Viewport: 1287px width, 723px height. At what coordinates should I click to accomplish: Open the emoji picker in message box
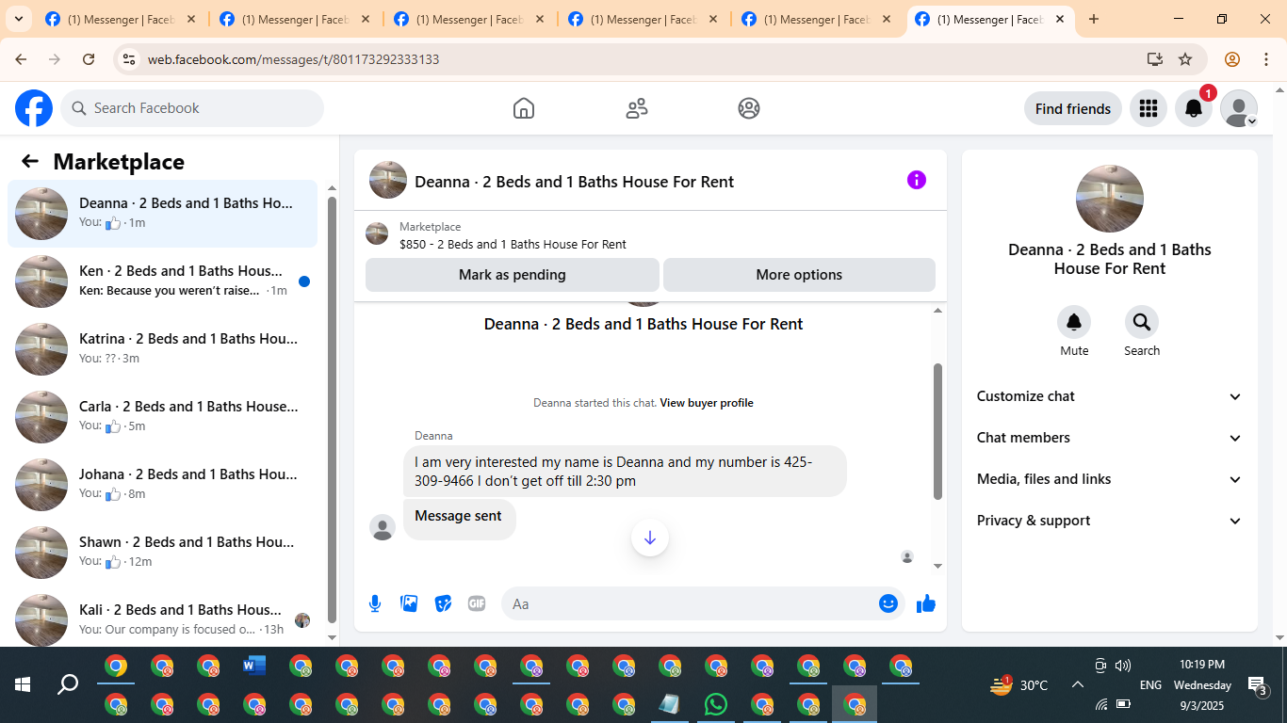coord(888,603)
